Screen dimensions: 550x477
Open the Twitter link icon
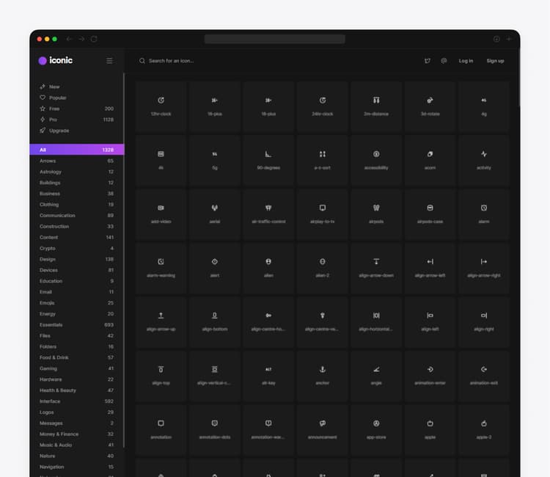[428, 61]
